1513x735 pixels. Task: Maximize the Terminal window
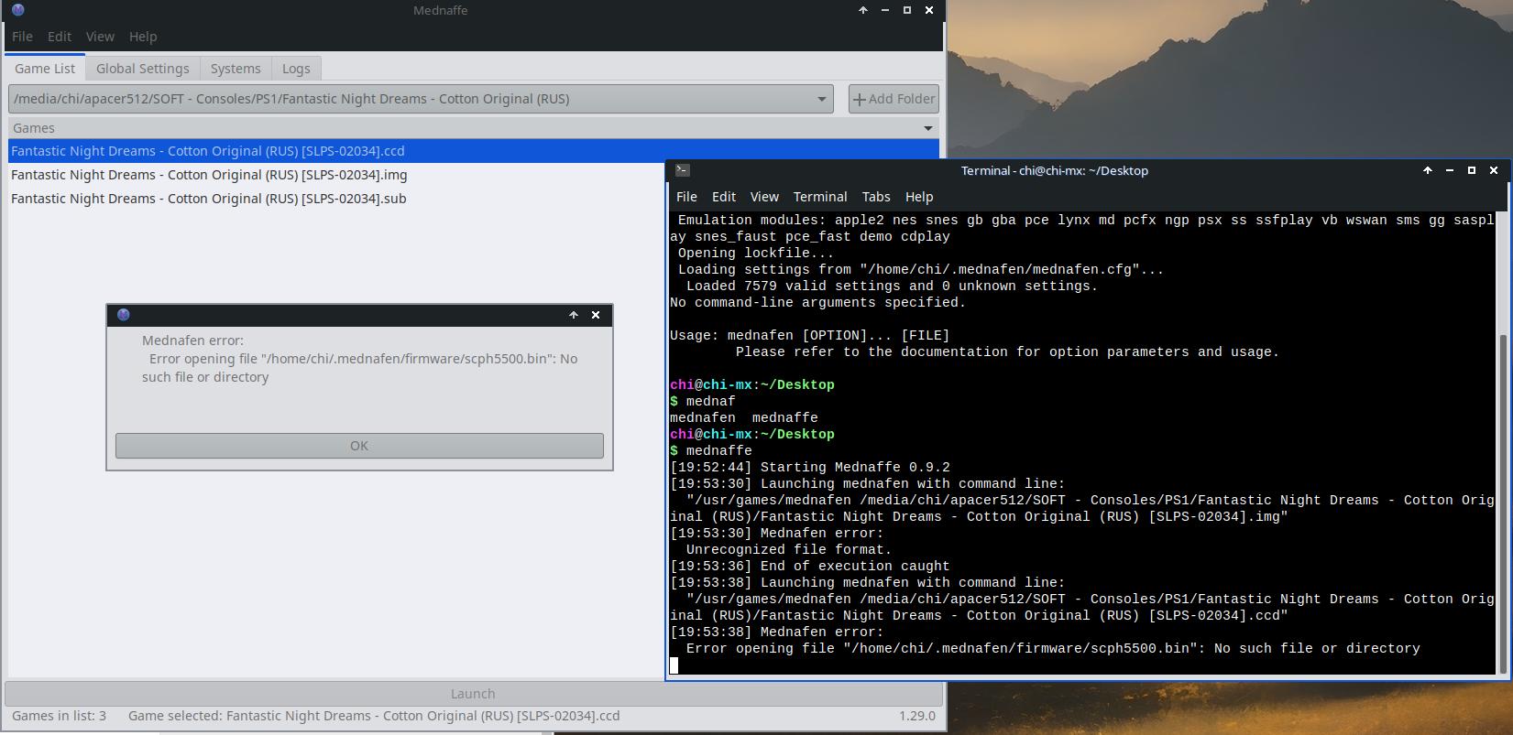pos(1472,170)
